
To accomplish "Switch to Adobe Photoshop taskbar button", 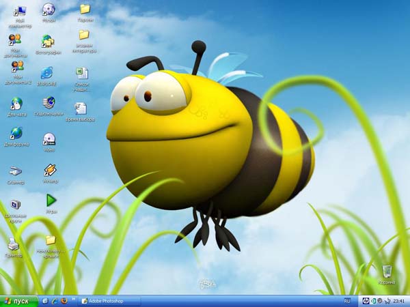I will (x=109, y=302).
